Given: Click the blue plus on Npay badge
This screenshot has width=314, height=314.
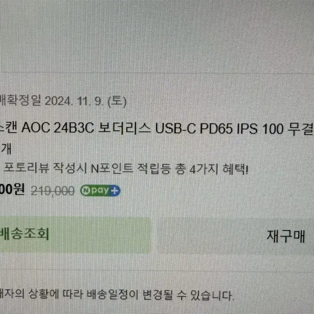Looking at the screenshot, I should coord(115,191).
